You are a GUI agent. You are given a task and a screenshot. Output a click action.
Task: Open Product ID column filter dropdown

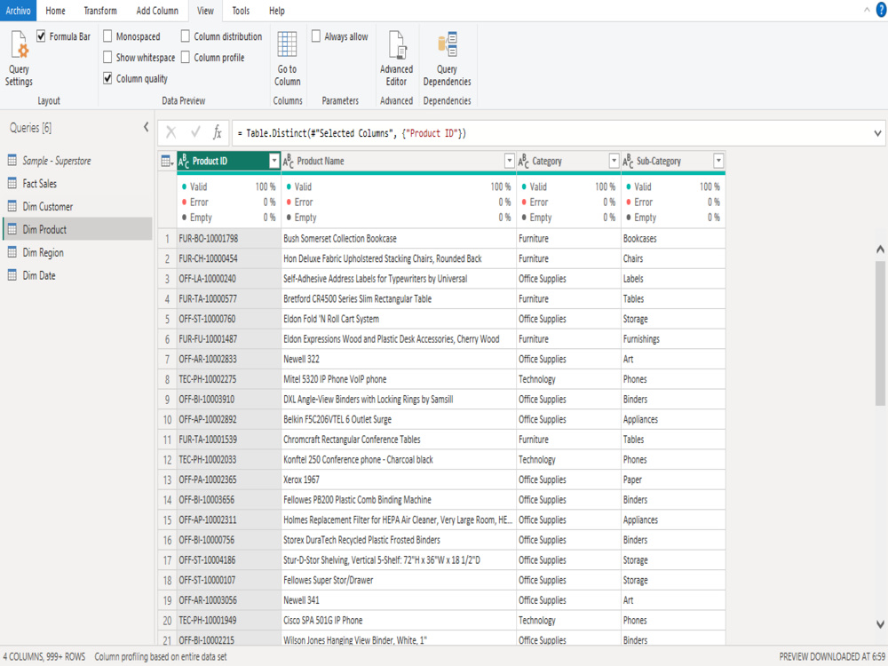[274, 161]
